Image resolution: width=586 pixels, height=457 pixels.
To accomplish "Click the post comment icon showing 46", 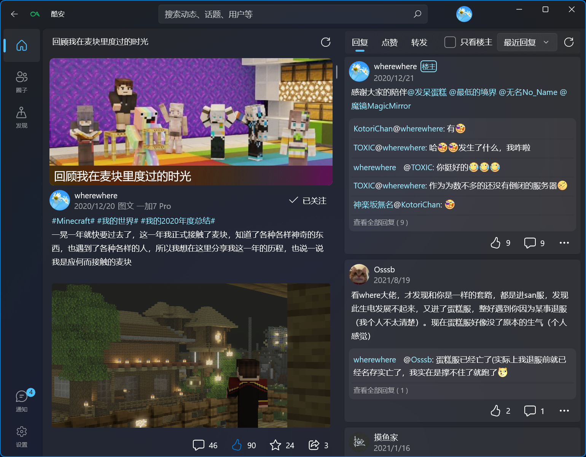I will tap(199, 445).
